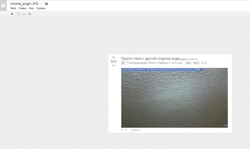Image resolution: width=250 pixels, height=149 pixels.
Task: Click the post title Просто пена с другой стороны воды
Action: (150, 58)
